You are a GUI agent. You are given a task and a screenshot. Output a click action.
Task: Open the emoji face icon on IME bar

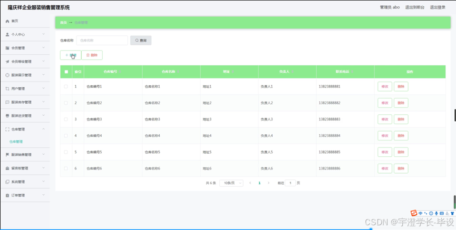point(431,213)
